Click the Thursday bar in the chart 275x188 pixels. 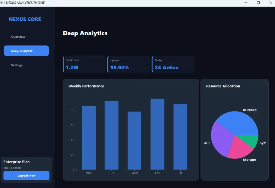pyautogui.click(x=157, y=134)
